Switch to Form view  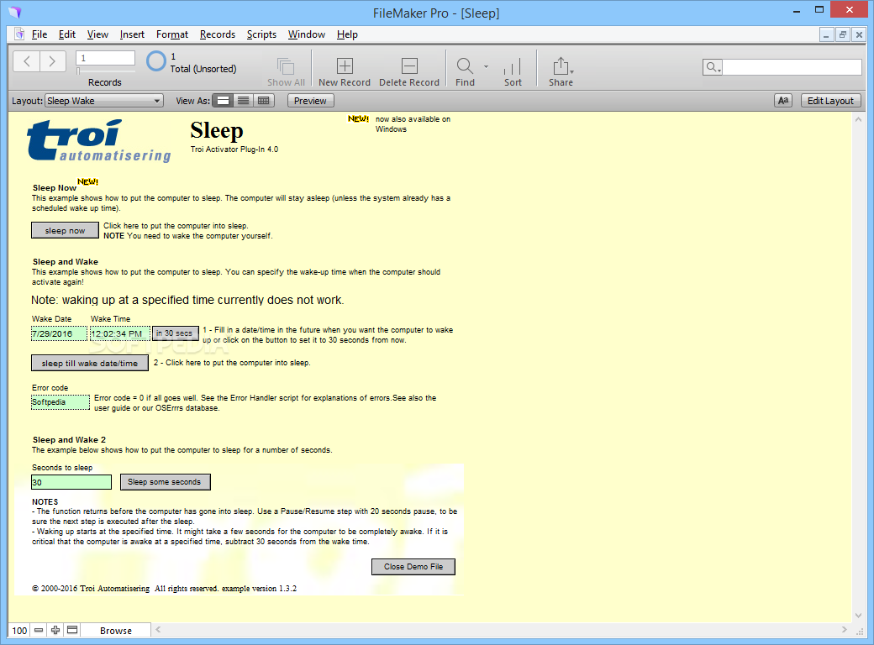[223, 101]
